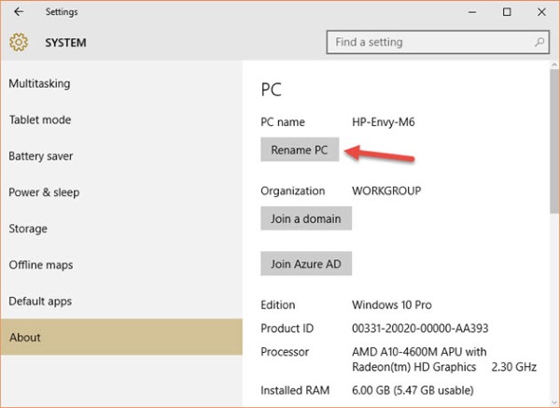Viewport: 560px width, 408px height.
Task: Choose Default apps from sidebar
Action: click(x=40, y=302)
